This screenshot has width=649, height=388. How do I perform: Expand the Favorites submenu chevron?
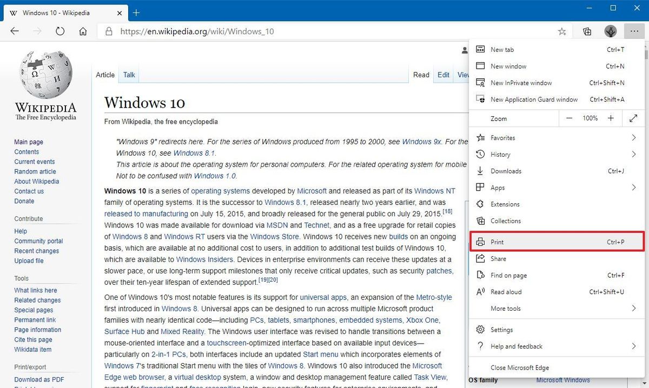633,137
